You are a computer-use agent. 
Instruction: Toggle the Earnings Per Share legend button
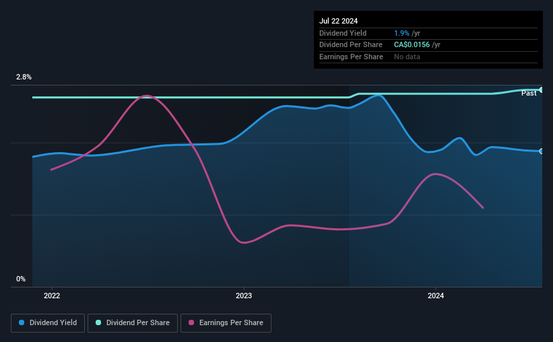coord(226,322)
